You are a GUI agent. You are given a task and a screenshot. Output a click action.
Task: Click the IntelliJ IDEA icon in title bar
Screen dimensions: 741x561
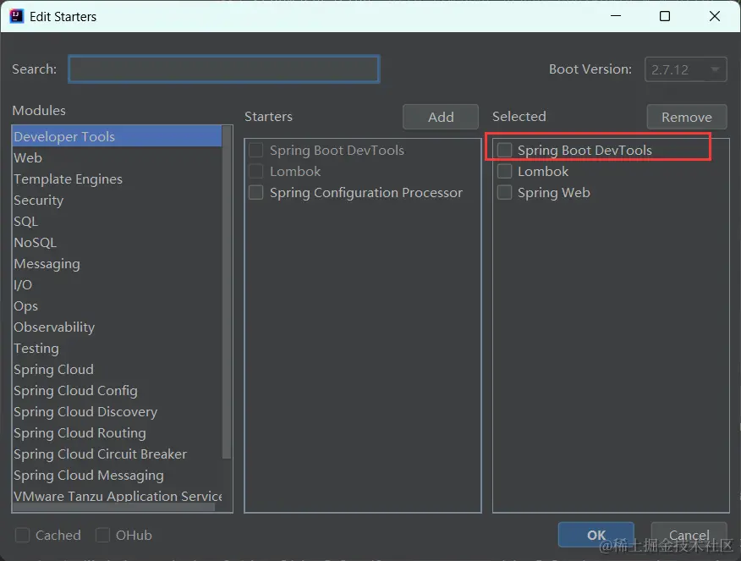pos(17,16)
